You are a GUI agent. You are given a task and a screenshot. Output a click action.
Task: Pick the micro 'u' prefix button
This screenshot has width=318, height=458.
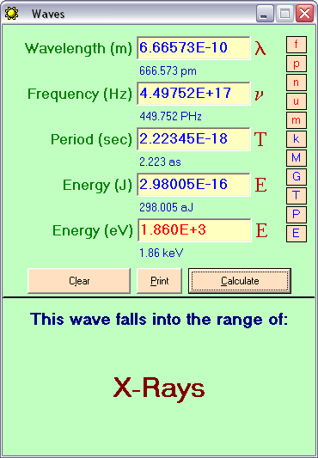click(296, 101)
